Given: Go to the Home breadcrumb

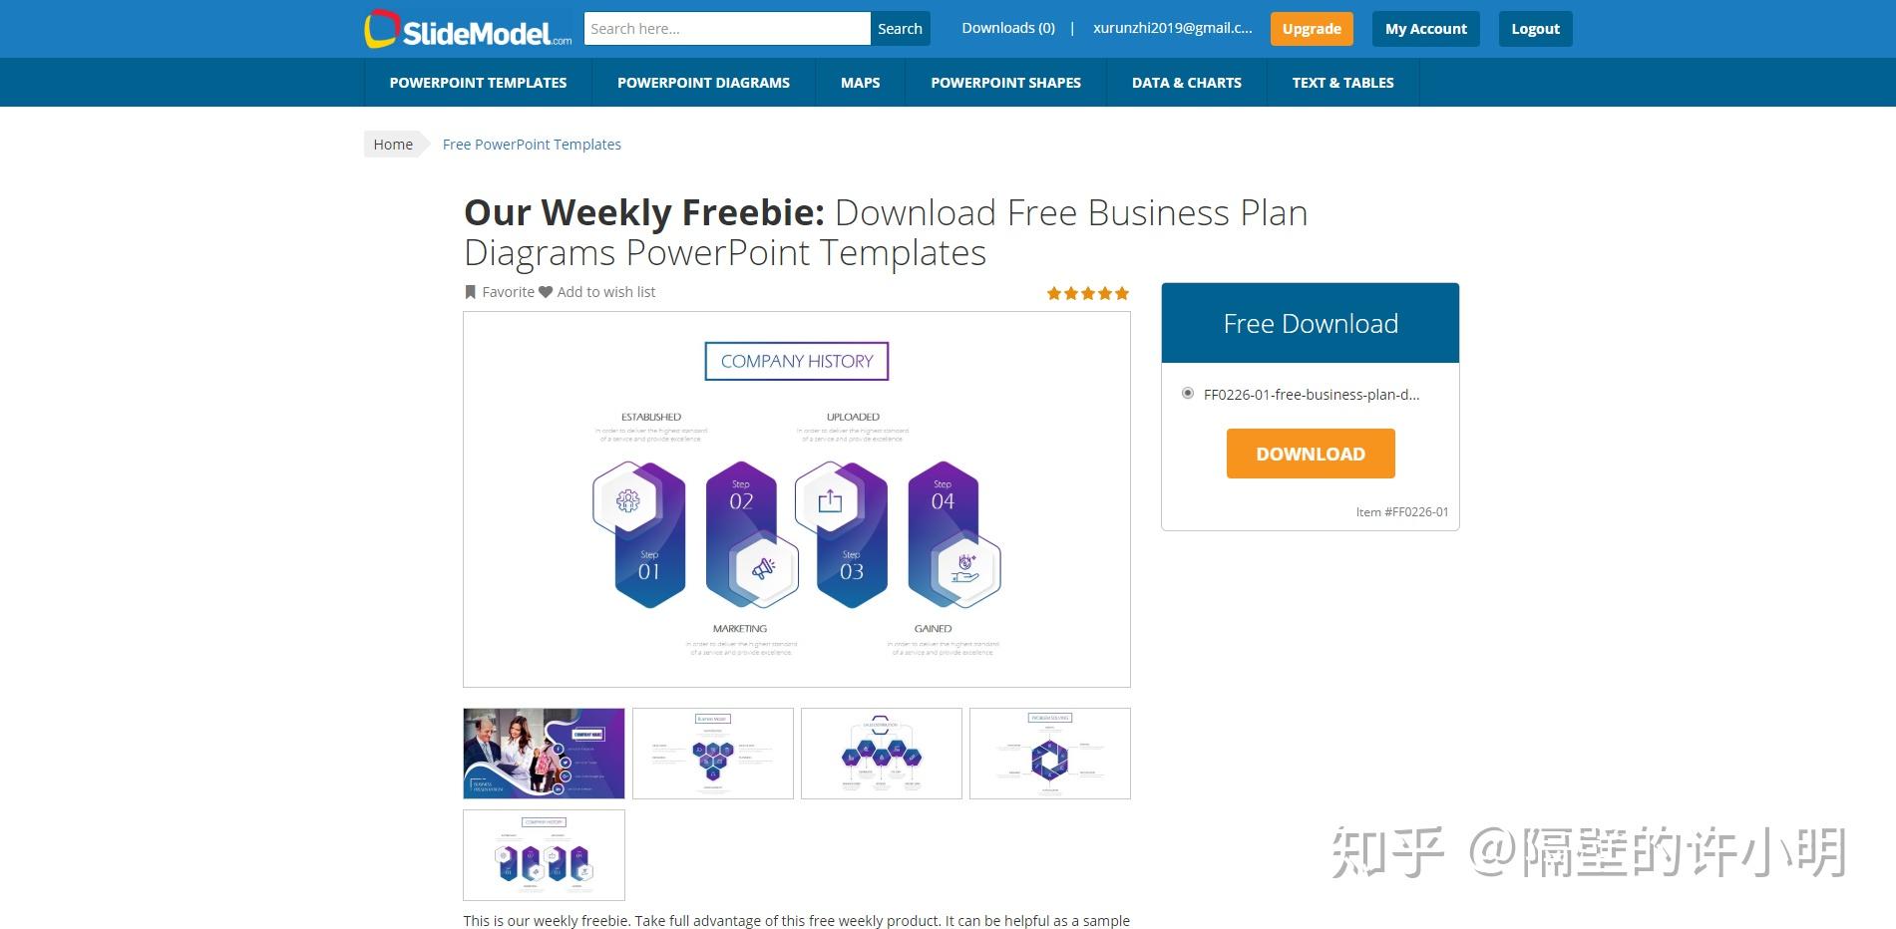Looking at the screenshot, I should coord(393,145).
